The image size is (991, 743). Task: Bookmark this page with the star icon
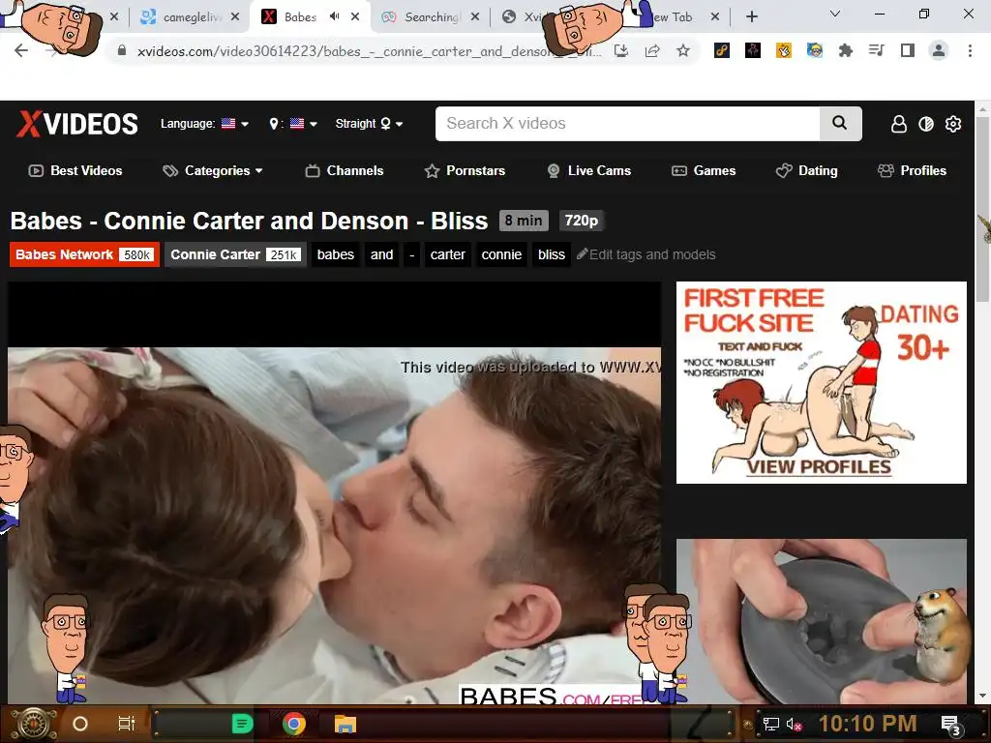tap(683, 50)
